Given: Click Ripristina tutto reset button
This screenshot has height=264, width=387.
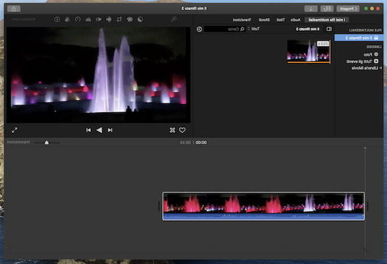Looking at the screenshot, I should (24, 19).
